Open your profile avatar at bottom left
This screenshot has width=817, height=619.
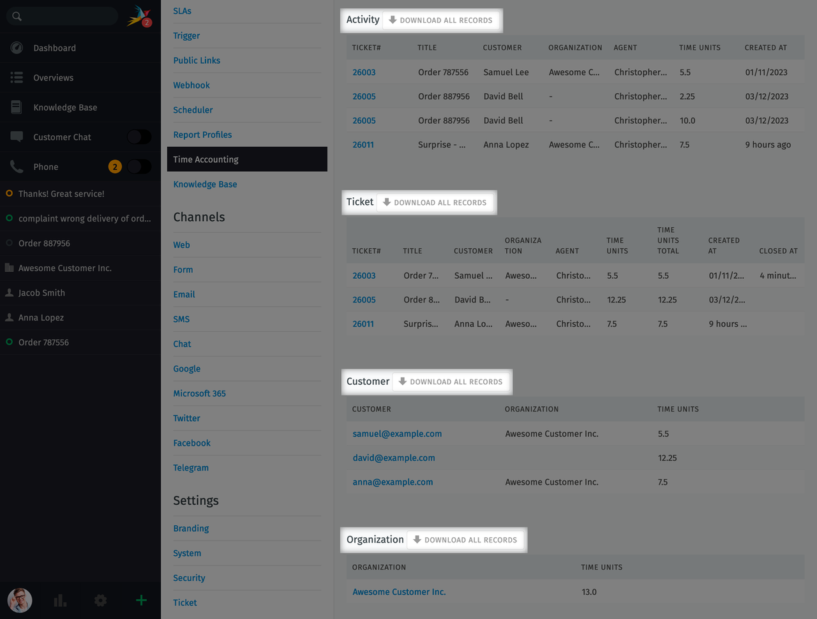[x=19, y=600]
